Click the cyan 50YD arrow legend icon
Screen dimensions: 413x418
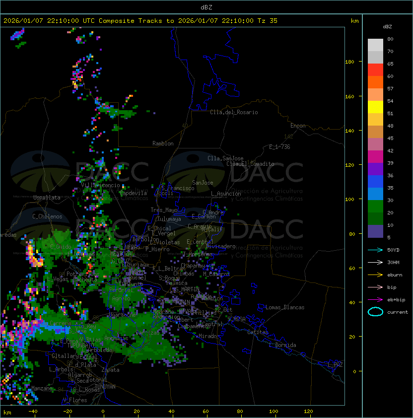click(x=375, y=250)
